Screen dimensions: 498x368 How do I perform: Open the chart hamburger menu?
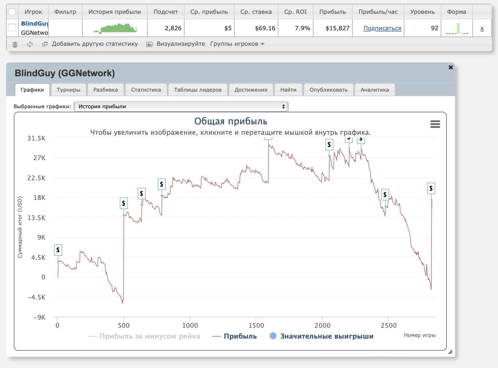(x=435, y=124)
